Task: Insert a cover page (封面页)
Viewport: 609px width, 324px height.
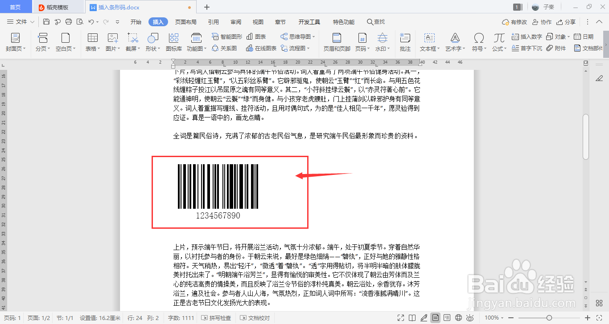Action: 16,43
